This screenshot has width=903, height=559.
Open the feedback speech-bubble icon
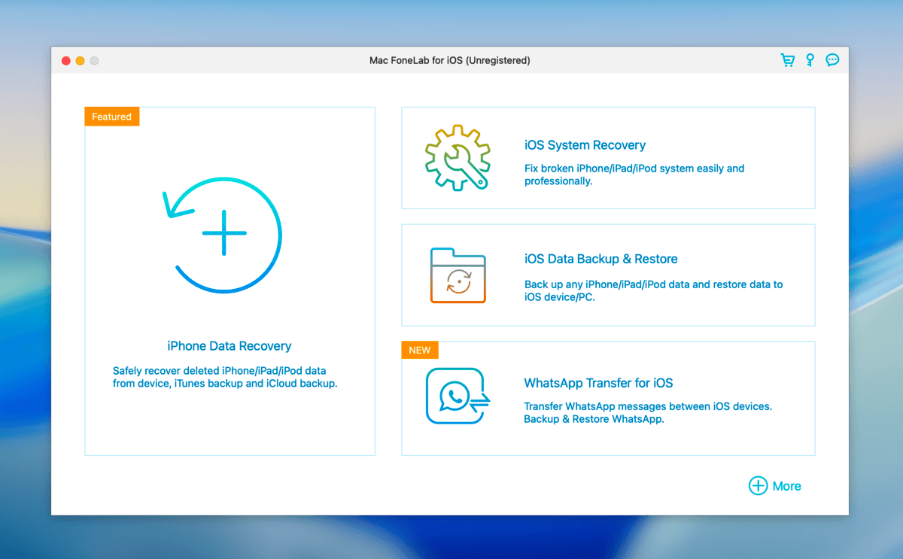coord(832,59)
